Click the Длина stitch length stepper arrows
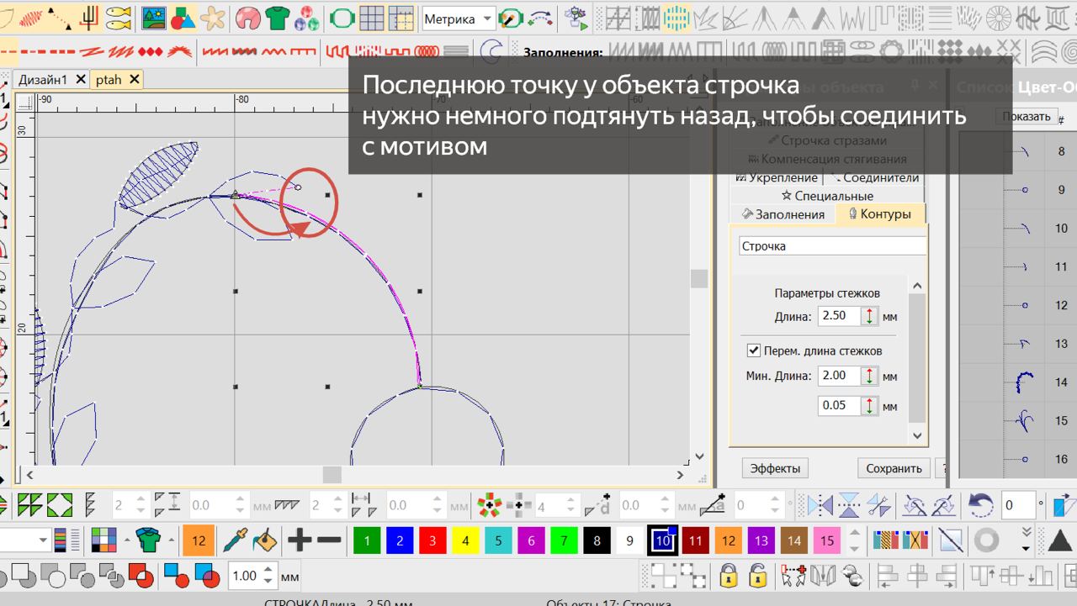The height and width of the screenshot is (606, 1077). (x=869, y=317)
